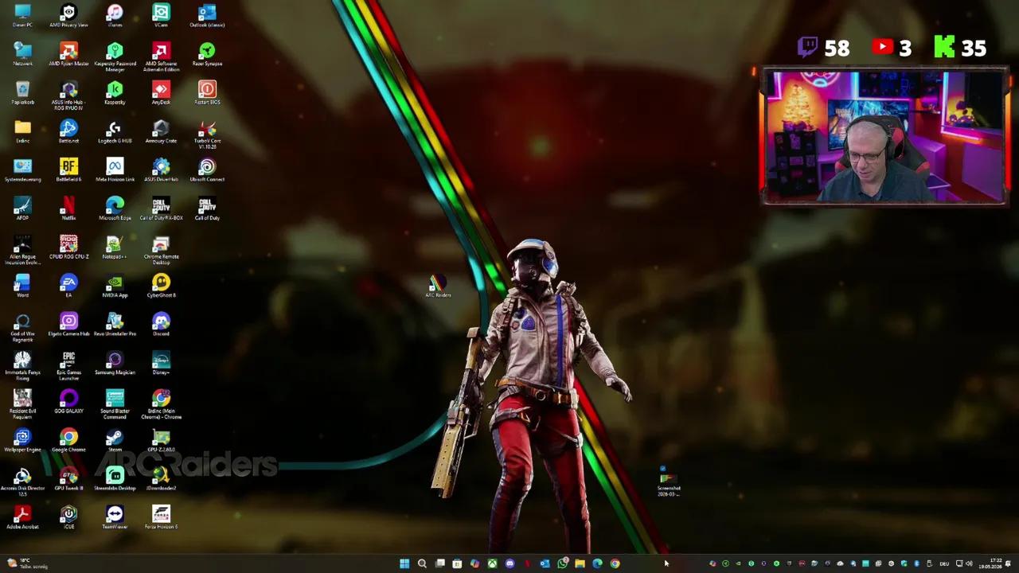Select the Netflix desktop icon

68,209
